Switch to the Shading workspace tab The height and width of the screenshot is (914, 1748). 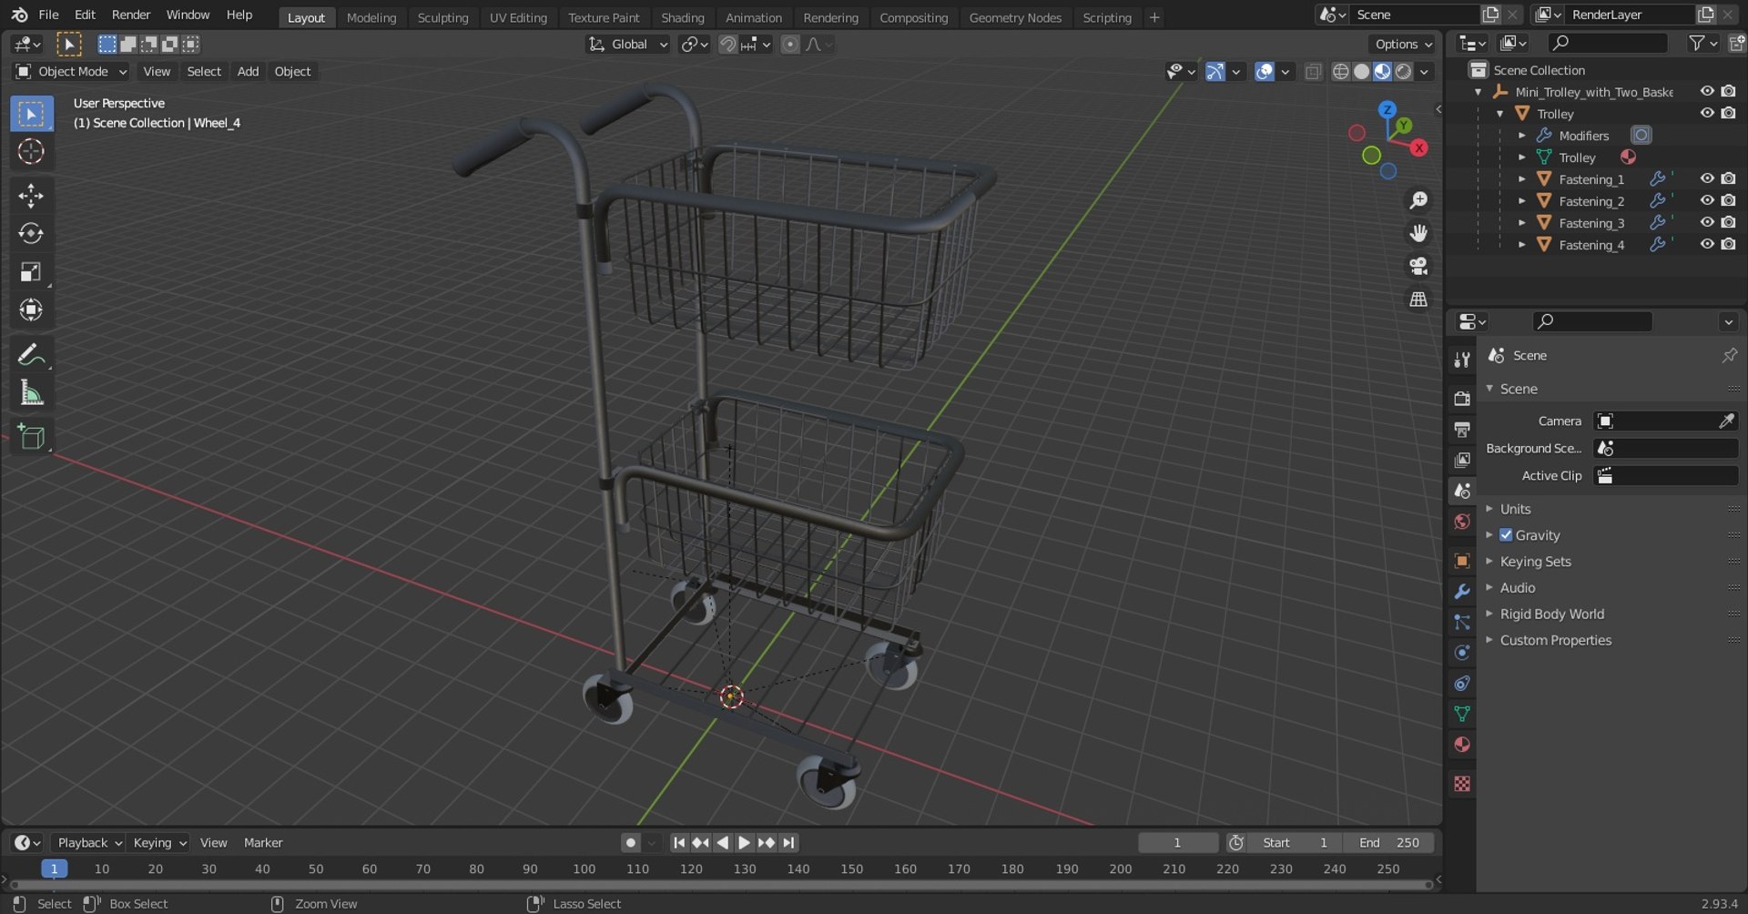(683, 17)
